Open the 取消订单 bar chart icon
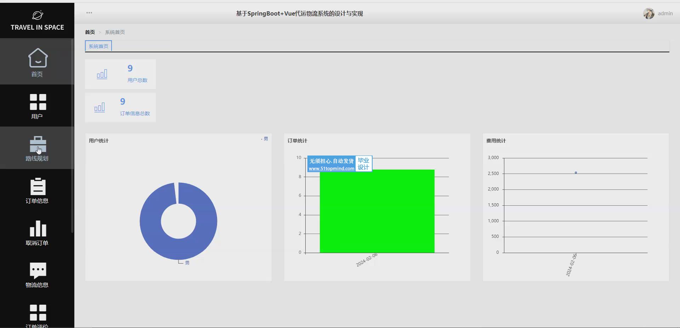This screenshot has height=328, width=680. coord(38,228)
